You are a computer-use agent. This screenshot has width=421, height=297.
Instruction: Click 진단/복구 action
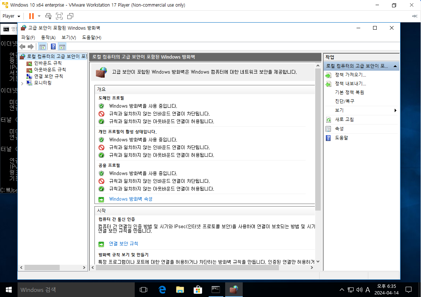(344, 101)
